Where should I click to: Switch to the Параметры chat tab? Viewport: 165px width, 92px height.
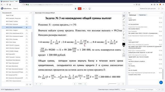click(x=142, y=15)
